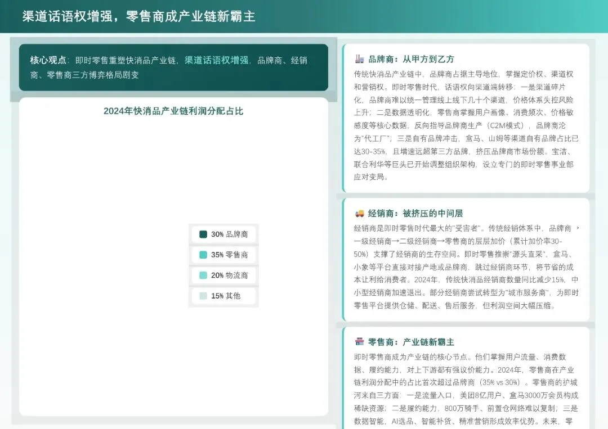This screenshot has height=429, width=608.
Task: Click the paragraph starting 传统快消品产业链中
Action: point(466,125)
